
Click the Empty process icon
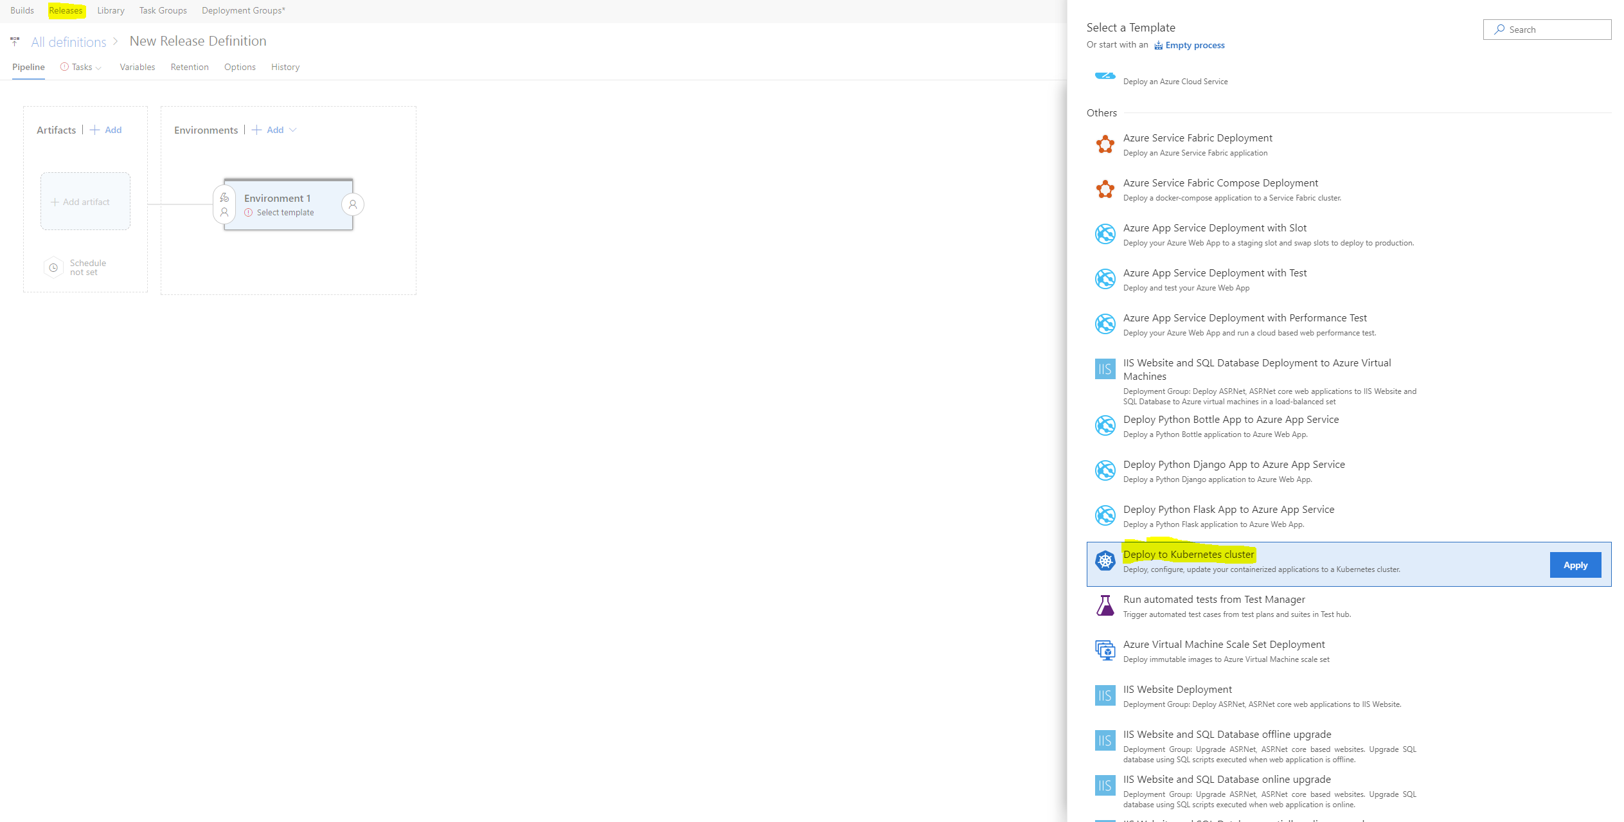pos(1158,45)
